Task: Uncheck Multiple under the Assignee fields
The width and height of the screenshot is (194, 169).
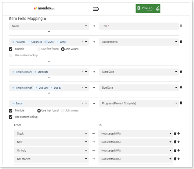Action: (11, 49)
